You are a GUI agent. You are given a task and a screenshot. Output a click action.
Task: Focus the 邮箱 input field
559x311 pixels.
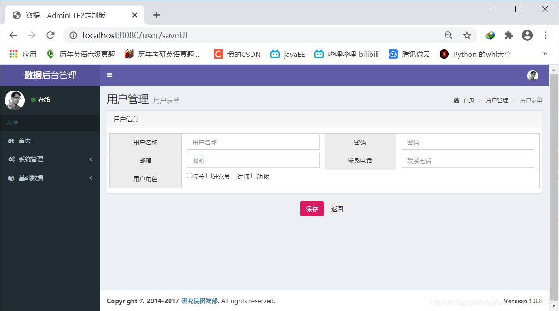253,161
